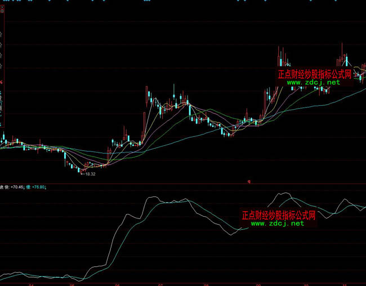Click the 04 month label on time axis
The width and height of the screenshot is (366, 286).
31,283
